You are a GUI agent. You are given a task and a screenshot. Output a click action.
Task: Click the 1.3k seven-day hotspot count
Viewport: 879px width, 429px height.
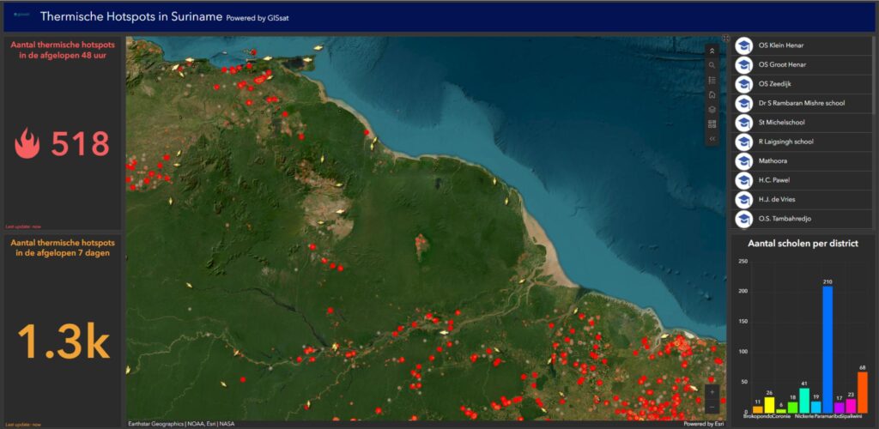(x=64, y=341)
